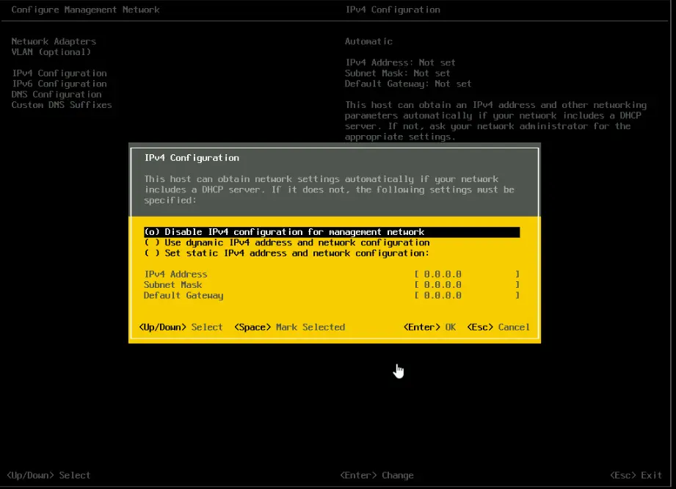Click Up/Down Select in bottom bar
This screenshot has width=676, height=489.
coord(48,476)
